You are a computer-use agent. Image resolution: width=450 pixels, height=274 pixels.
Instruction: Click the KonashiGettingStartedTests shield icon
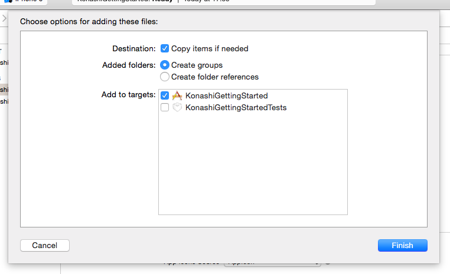(177, 108)
